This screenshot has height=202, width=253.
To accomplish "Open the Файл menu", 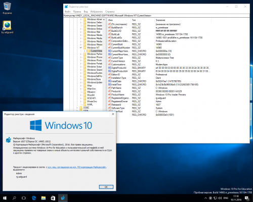I will [67, 12].
